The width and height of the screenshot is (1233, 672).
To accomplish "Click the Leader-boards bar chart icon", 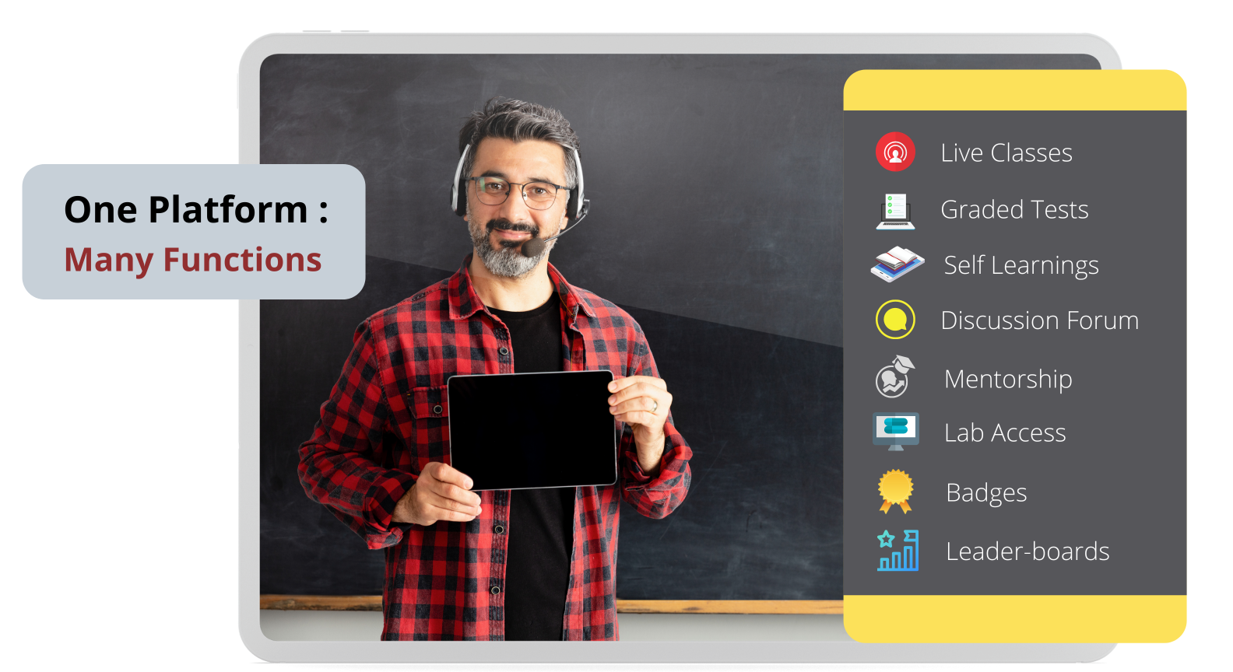I will 898,551.
